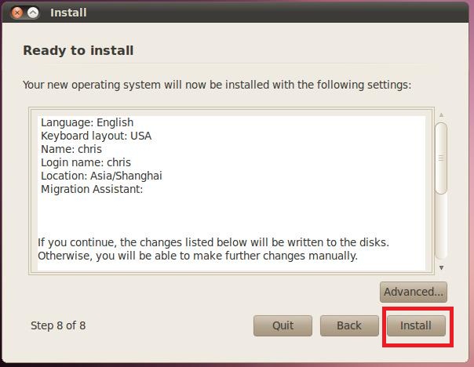Click the "Step 8 of 8" label
Image resolution: width=474 pixels, height=367 pixels.
58,325
